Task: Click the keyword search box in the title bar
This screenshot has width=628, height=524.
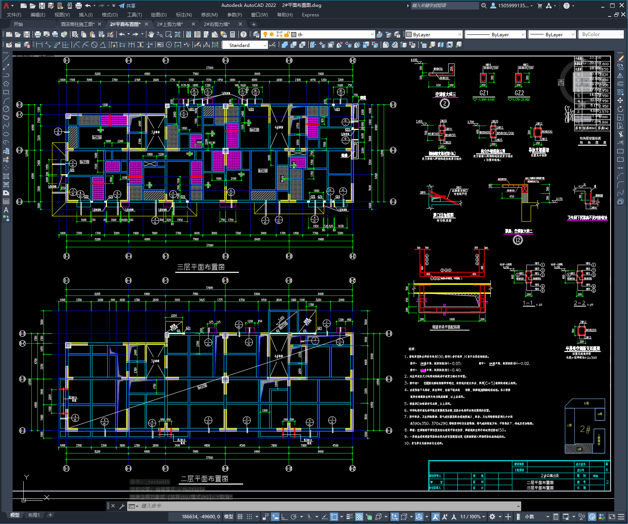Action: point(445,6)
